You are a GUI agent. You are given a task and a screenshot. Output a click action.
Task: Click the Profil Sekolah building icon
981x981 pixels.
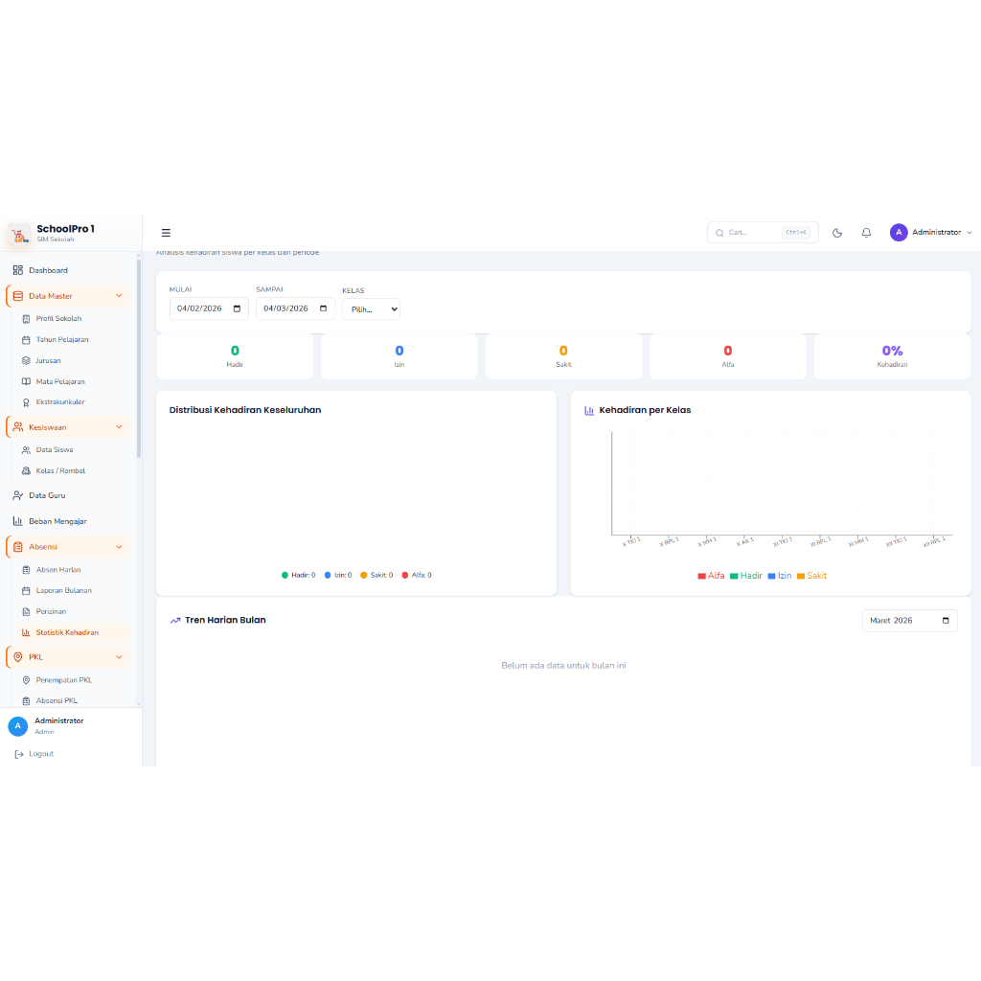(x=26, y=319)
